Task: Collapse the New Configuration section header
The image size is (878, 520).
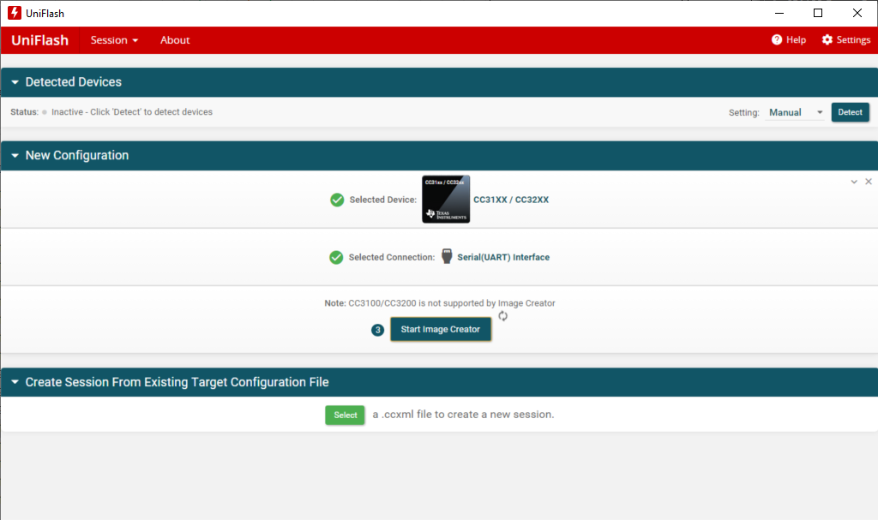Action: (x=15, y=156)
